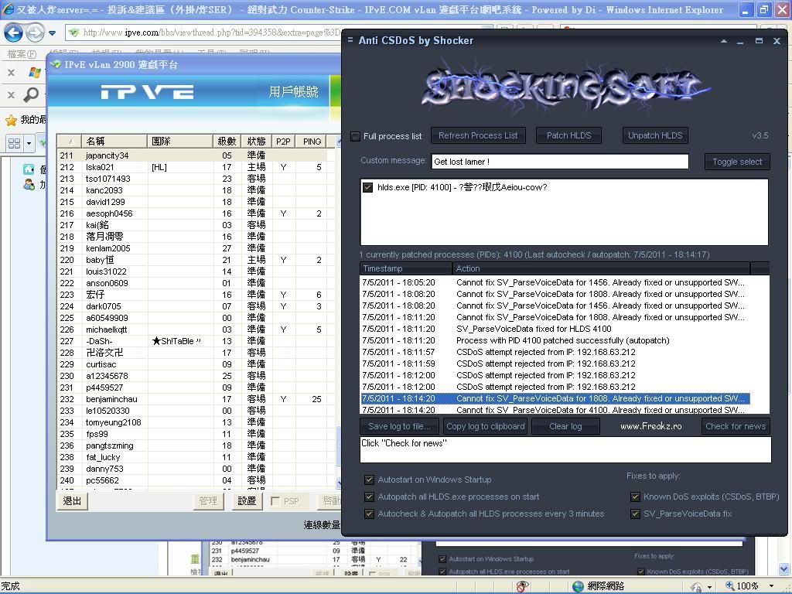Click the popup blocker status bar icon
Screen dimensions: 792x594
(524, 586)
